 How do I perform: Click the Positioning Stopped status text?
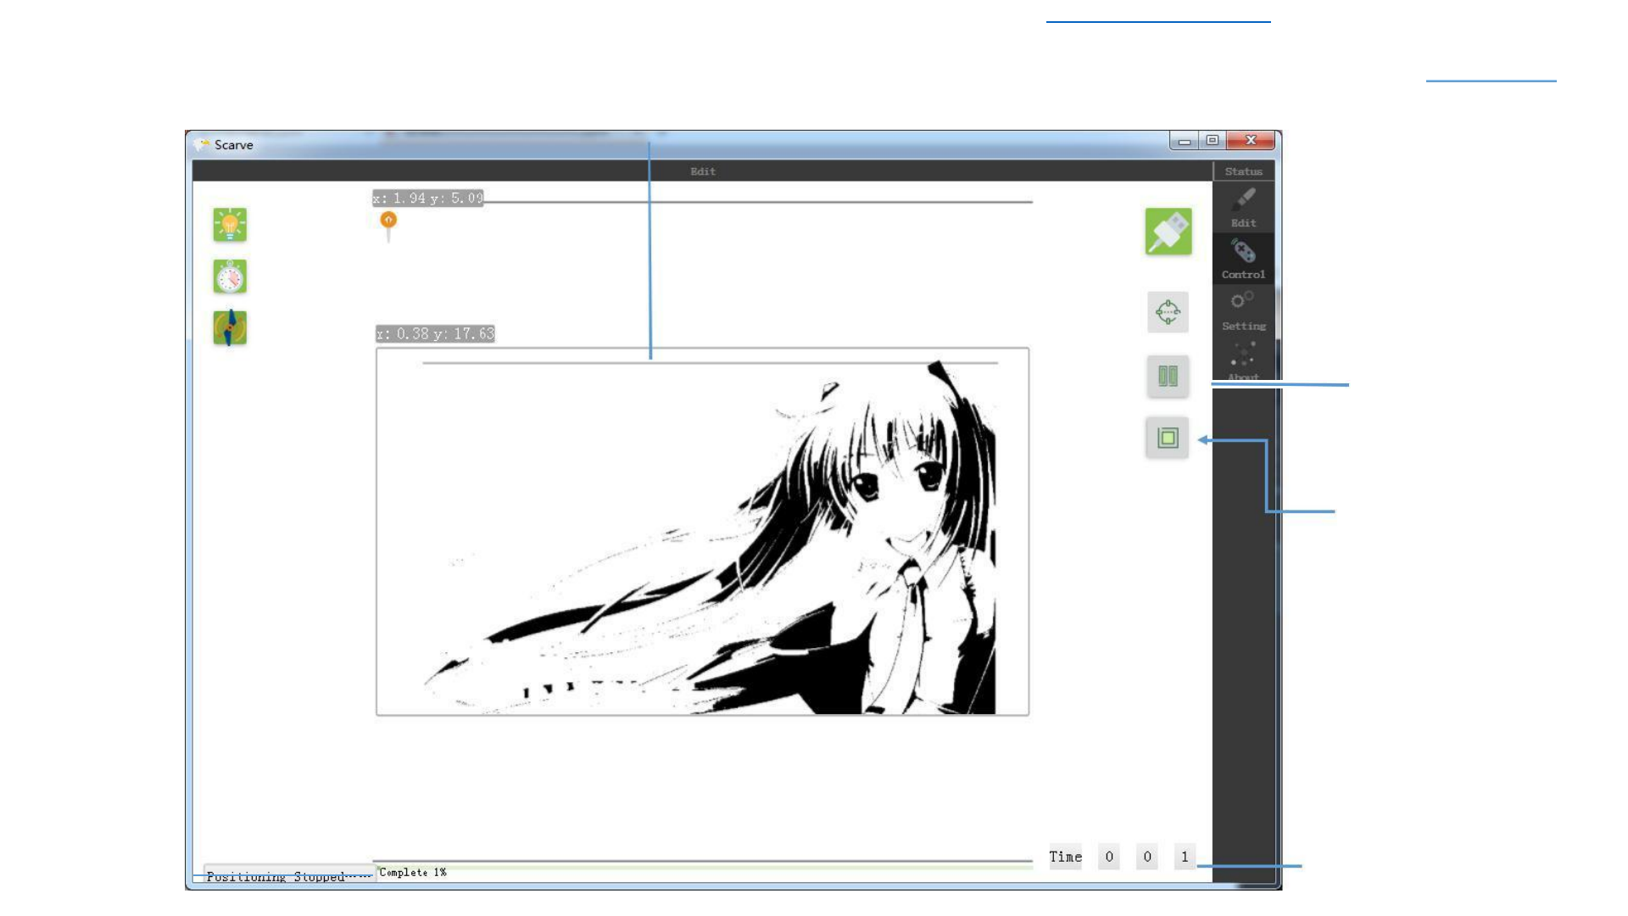coord(276,876)
